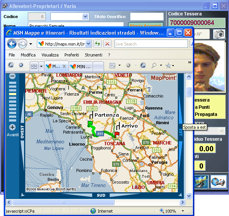Click the MapPoint logo on the map

pyautogui.click(x=163, y=77)
